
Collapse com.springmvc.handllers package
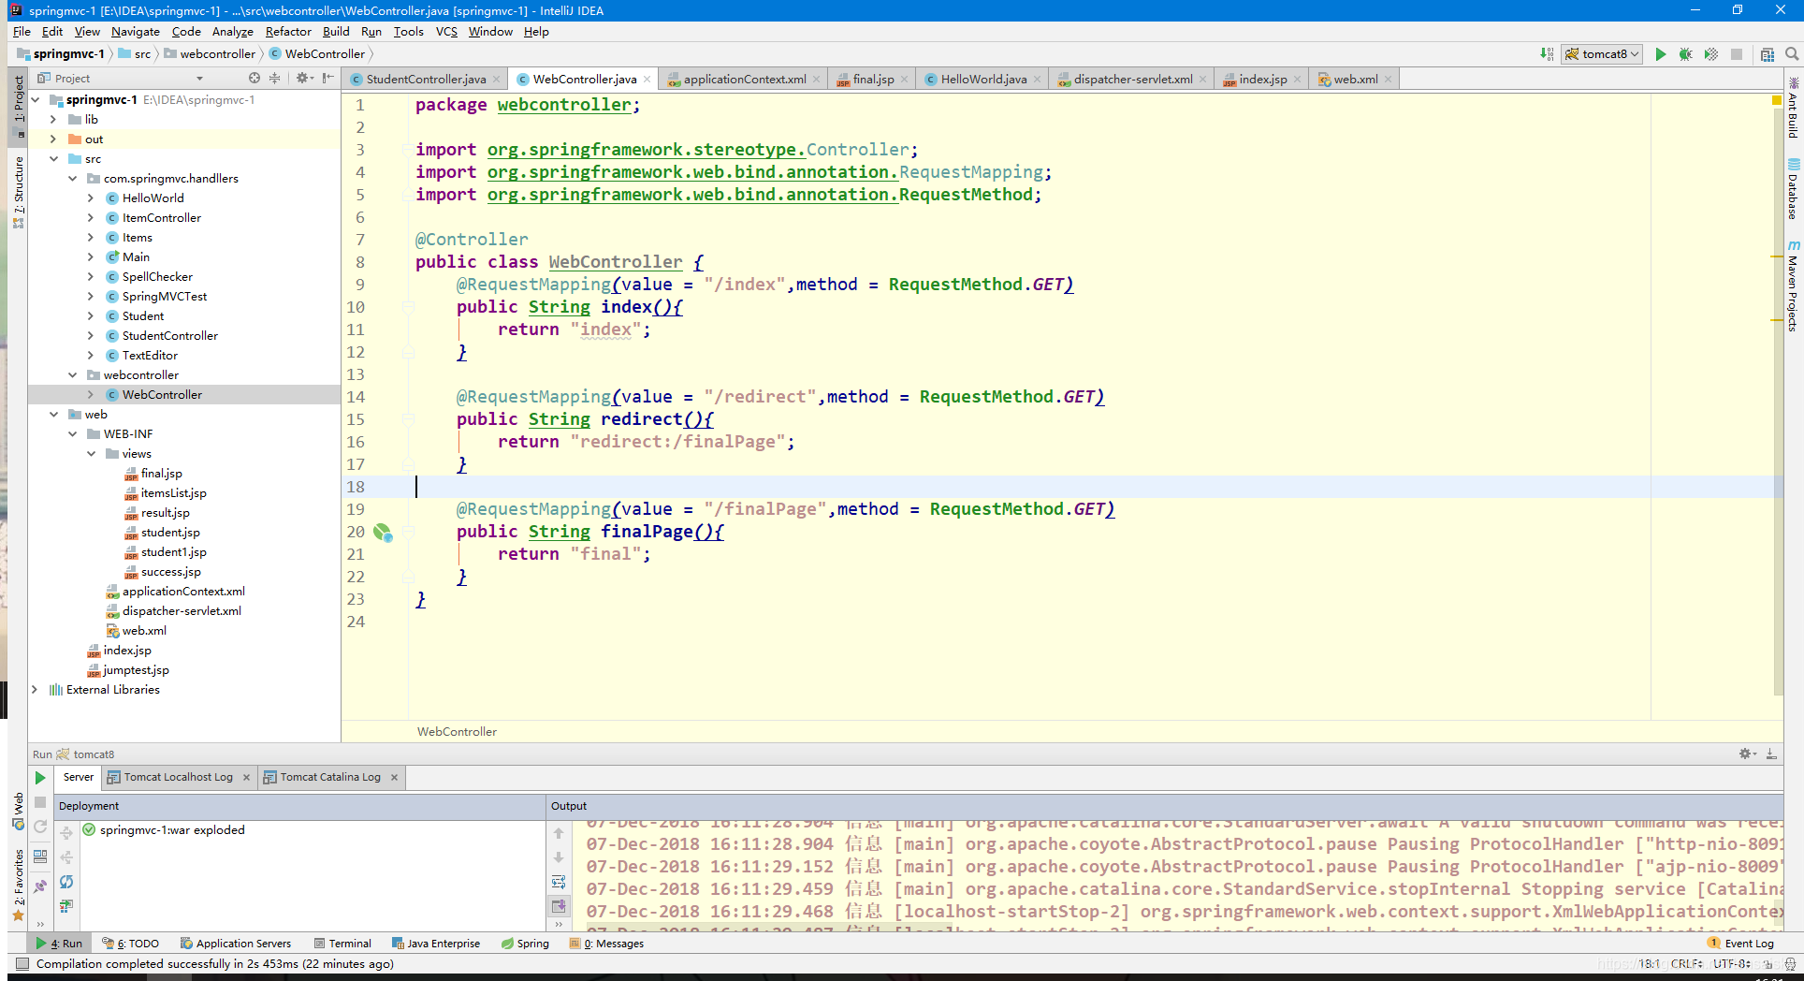(72, 178)
